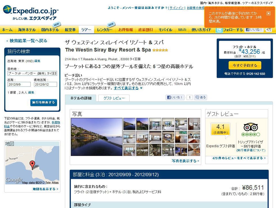The width and height of the screenshot is (276, 208).
Task: Click the first thumbnail in middle photo row
Action: point(129,137)
